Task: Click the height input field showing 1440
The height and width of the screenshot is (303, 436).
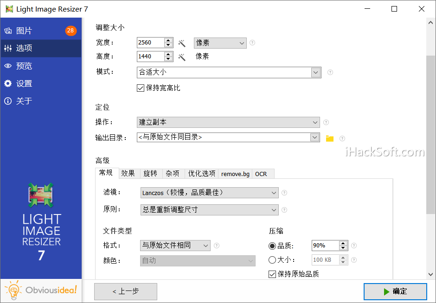Action: tap(151, 57)
